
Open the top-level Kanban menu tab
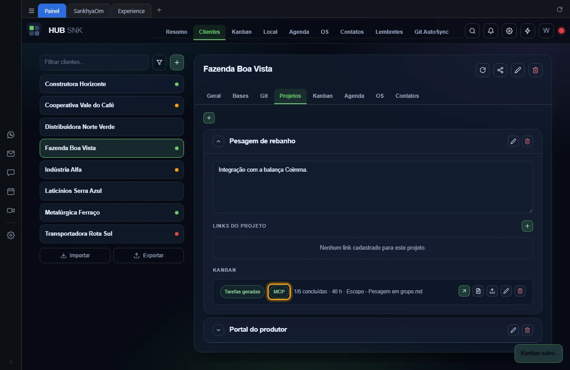coord(242,32)
